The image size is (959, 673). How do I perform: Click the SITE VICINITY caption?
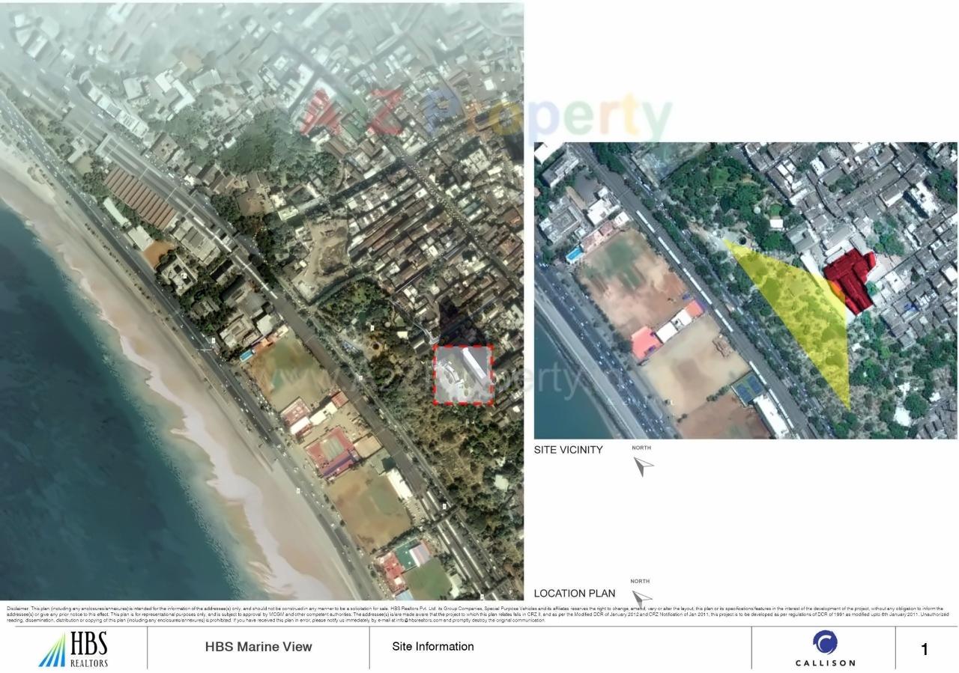tap(568, 449)
